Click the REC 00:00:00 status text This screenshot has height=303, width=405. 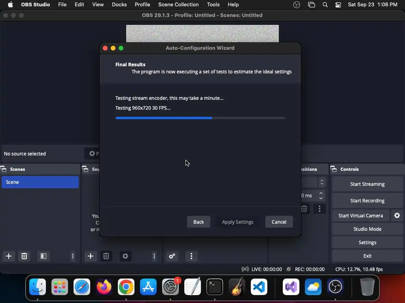point(310,269)
